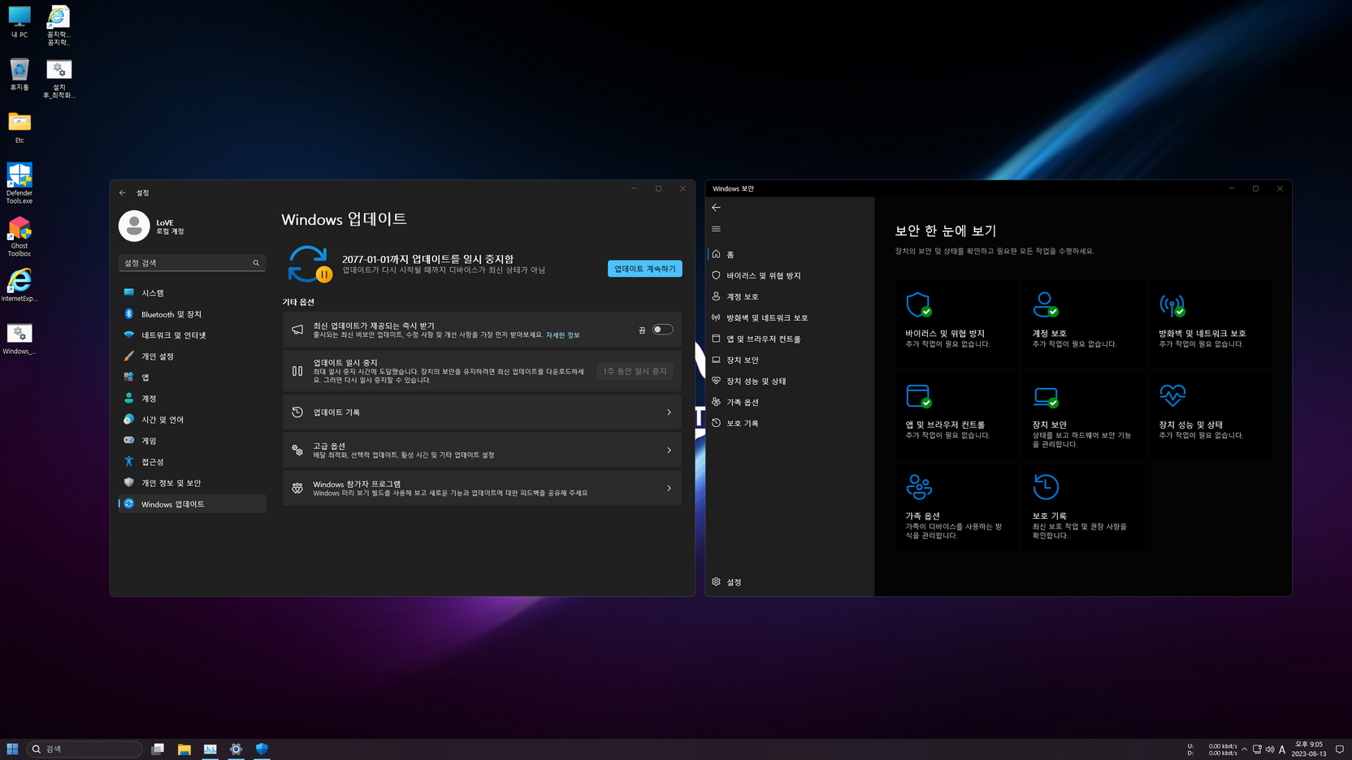
Task: Open 설정 at bottom of Windows Security
Action: 790,582
